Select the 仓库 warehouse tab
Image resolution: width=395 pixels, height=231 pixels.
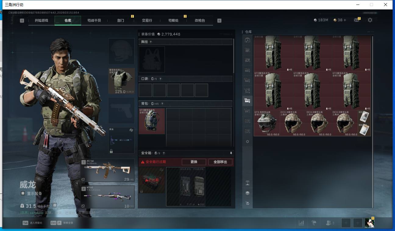tap(68, 20)
